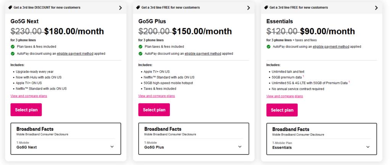Click the price tag icon above Go5G Next
This screenshot has height=165, width=391.
coord(10,8)
